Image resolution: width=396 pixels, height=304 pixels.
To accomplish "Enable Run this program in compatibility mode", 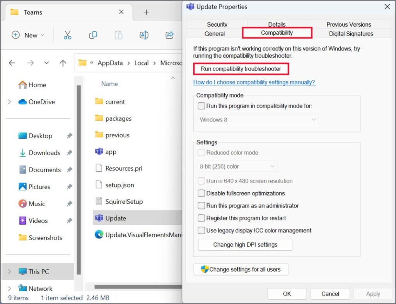I will point(201,106).
